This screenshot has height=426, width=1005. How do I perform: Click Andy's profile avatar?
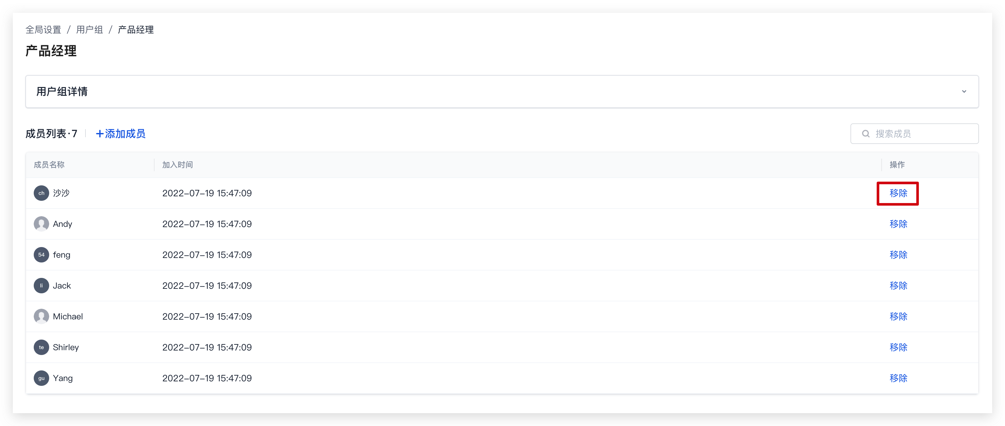point(41,224)
